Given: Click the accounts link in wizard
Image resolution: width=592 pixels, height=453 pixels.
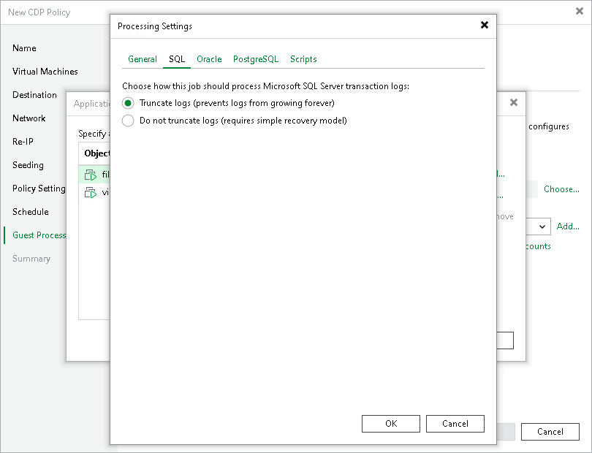Looking at the screenshot, I should (539, 246).
